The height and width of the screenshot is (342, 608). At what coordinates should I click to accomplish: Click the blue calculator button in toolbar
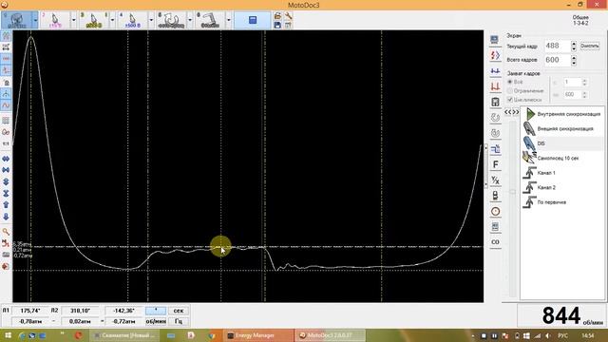[x=253, y=20]
